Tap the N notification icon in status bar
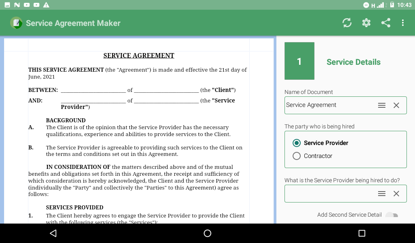The image size is (415, 243). [x=17, y=5]
